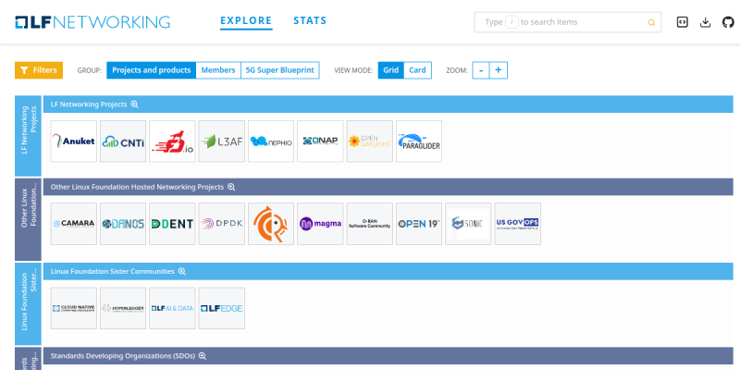Click the Linux Foundation Sister side label
The width and height of the screenshot is (740, 370).
[x=29, y=304]
